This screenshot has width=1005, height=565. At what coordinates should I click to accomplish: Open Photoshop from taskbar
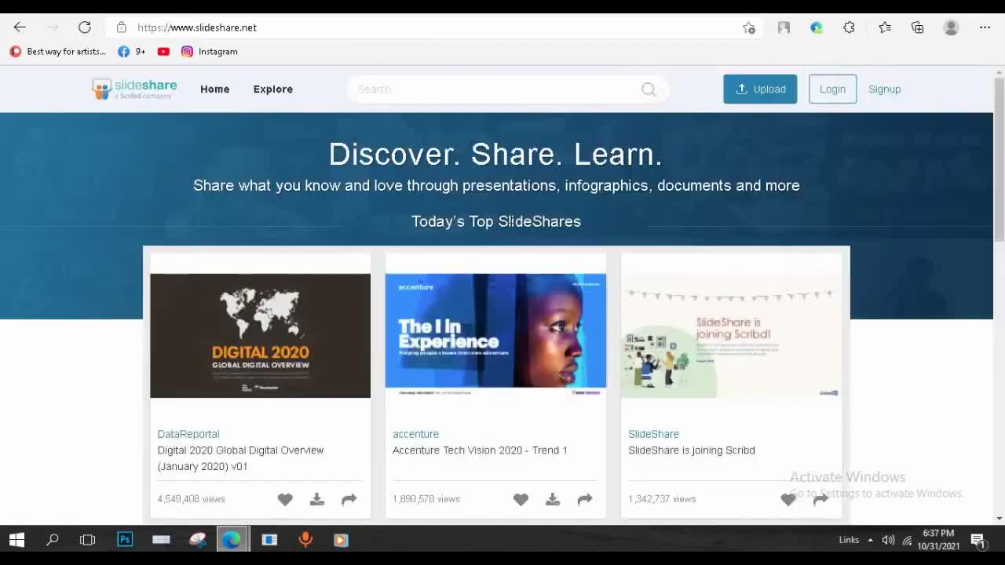pyautogui.click(x=125, y=540)
